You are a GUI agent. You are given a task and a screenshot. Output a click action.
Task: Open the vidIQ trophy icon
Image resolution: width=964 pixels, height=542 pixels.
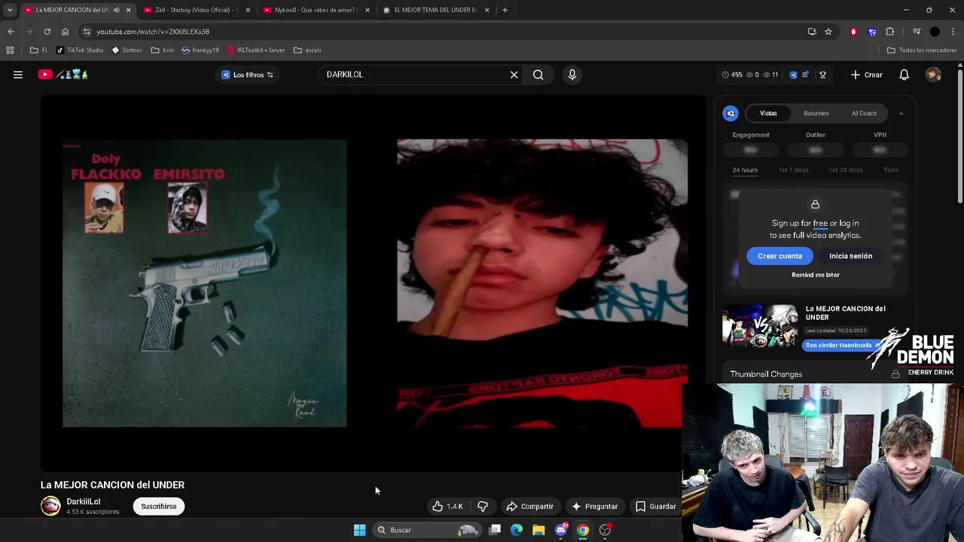tap(823, 75)
